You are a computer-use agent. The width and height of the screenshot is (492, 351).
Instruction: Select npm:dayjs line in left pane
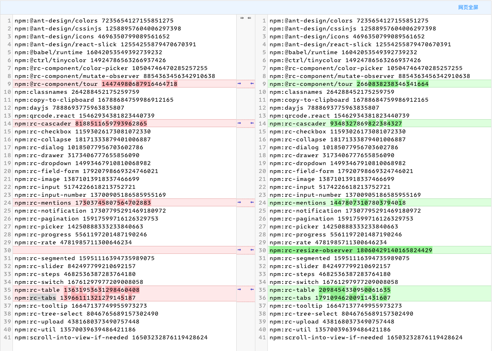pyautogui.click(x=69, y=108)
